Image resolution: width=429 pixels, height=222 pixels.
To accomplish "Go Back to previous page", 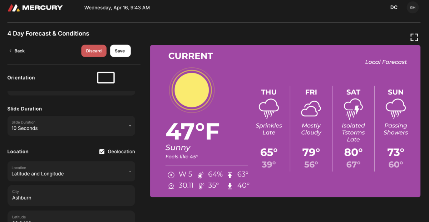I will [17, 51].
